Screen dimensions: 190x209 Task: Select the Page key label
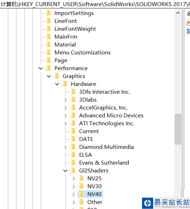tap(61, 60)
